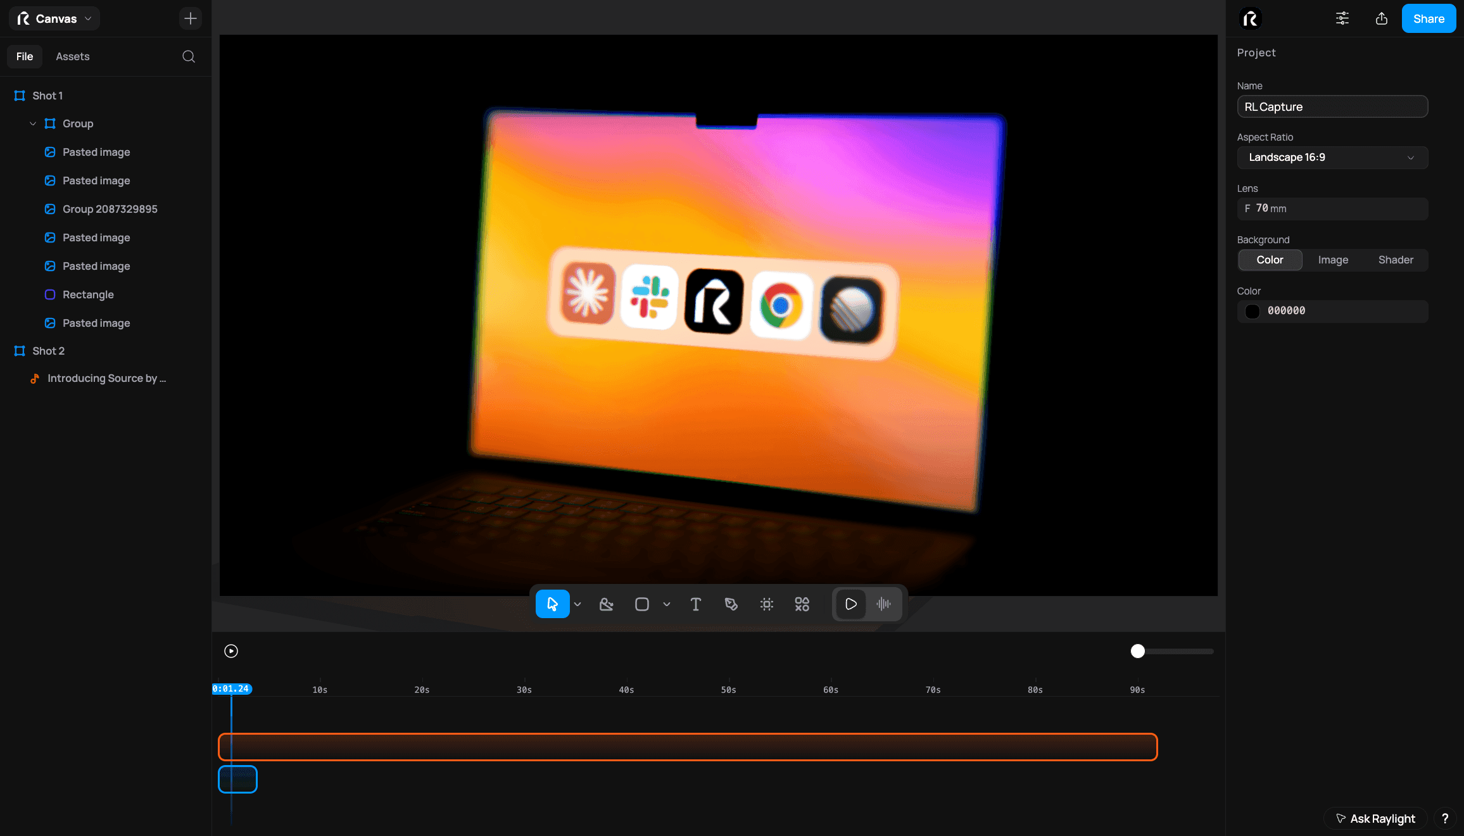Select the Text tool
The height and width of the screenshot is (836, 1464).
point(695,604)
